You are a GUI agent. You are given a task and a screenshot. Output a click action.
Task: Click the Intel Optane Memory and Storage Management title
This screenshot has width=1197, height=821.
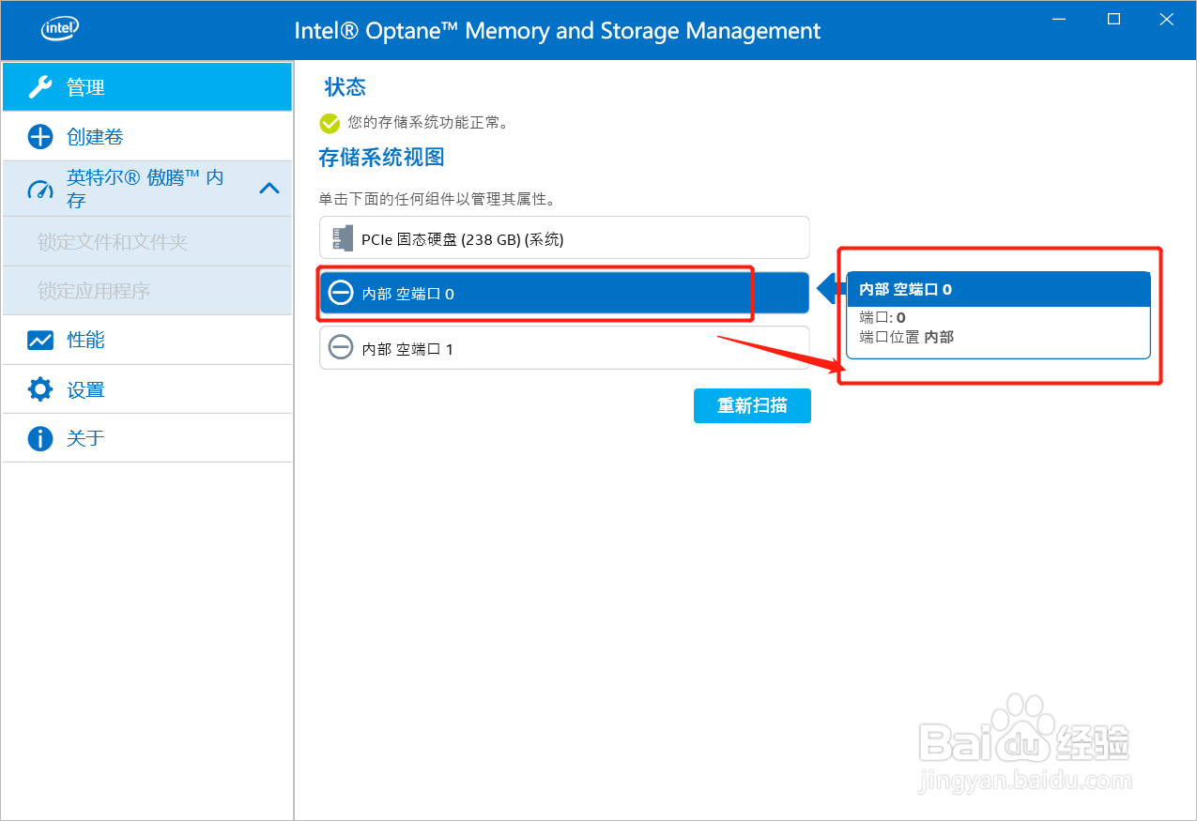coord(558,30)
